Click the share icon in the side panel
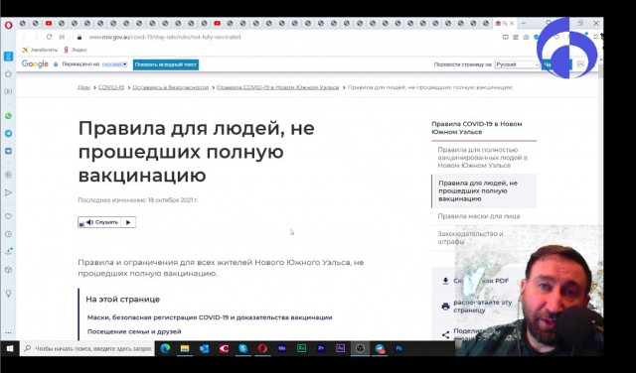636x373 pixels. pyautogui.click(x=445, y=334)
